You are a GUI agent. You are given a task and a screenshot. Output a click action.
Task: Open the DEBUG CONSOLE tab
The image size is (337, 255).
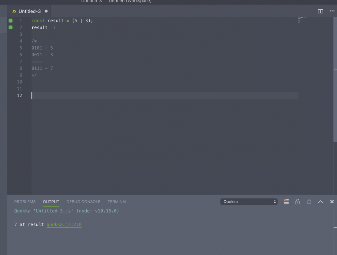(83, 202)
